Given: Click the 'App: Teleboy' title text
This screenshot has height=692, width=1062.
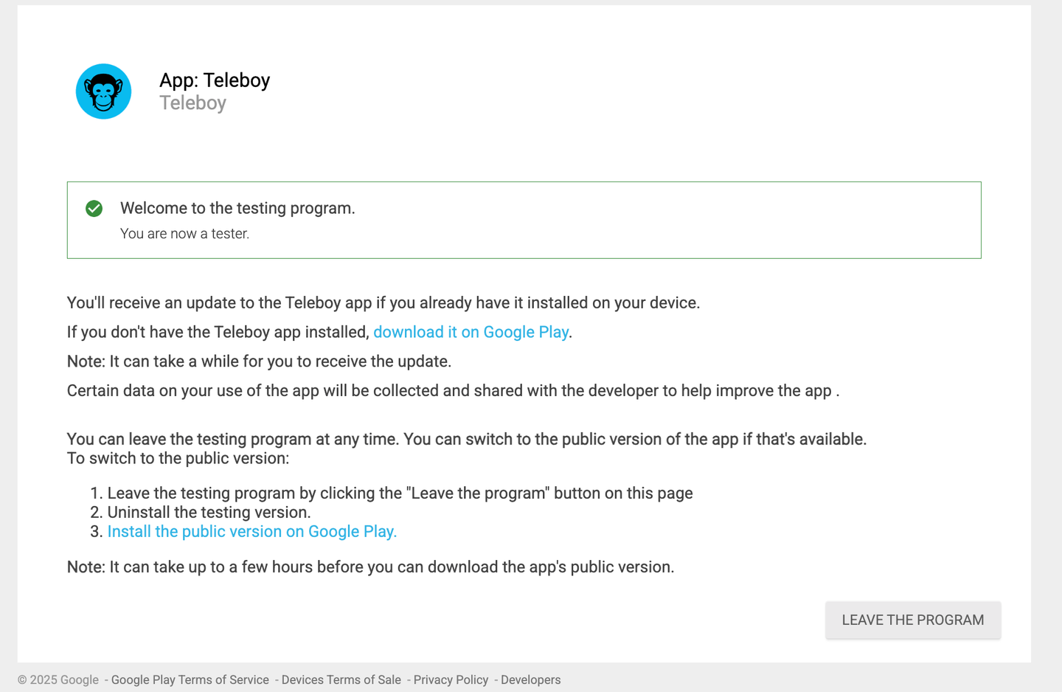Looking at the screenshot, I should (215, 80).
